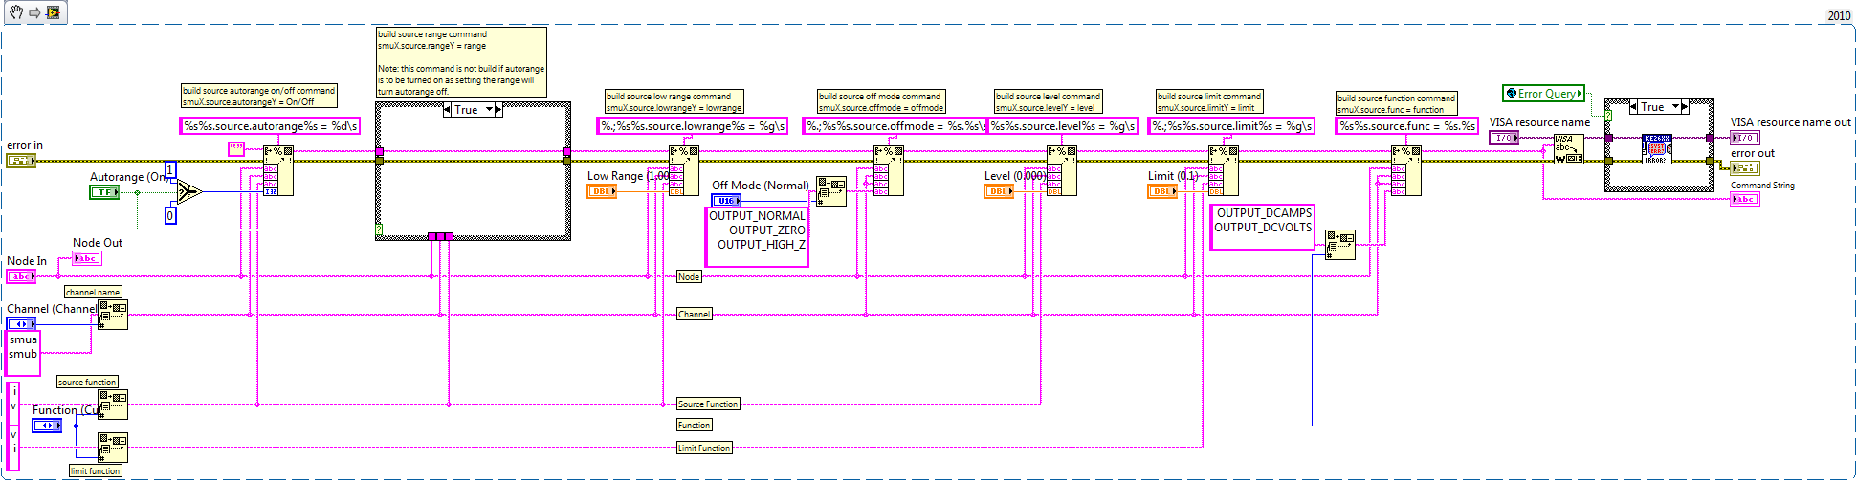Image resolution: width=1857 pixels, height=481 pixels.
Task: Click the Function enum control terminal
Action: (48, 426)
